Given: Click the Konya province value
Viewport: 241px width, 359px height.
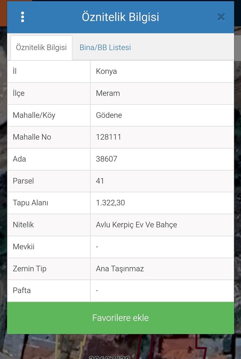Looking at the screenshot, I should click(106, 71).
